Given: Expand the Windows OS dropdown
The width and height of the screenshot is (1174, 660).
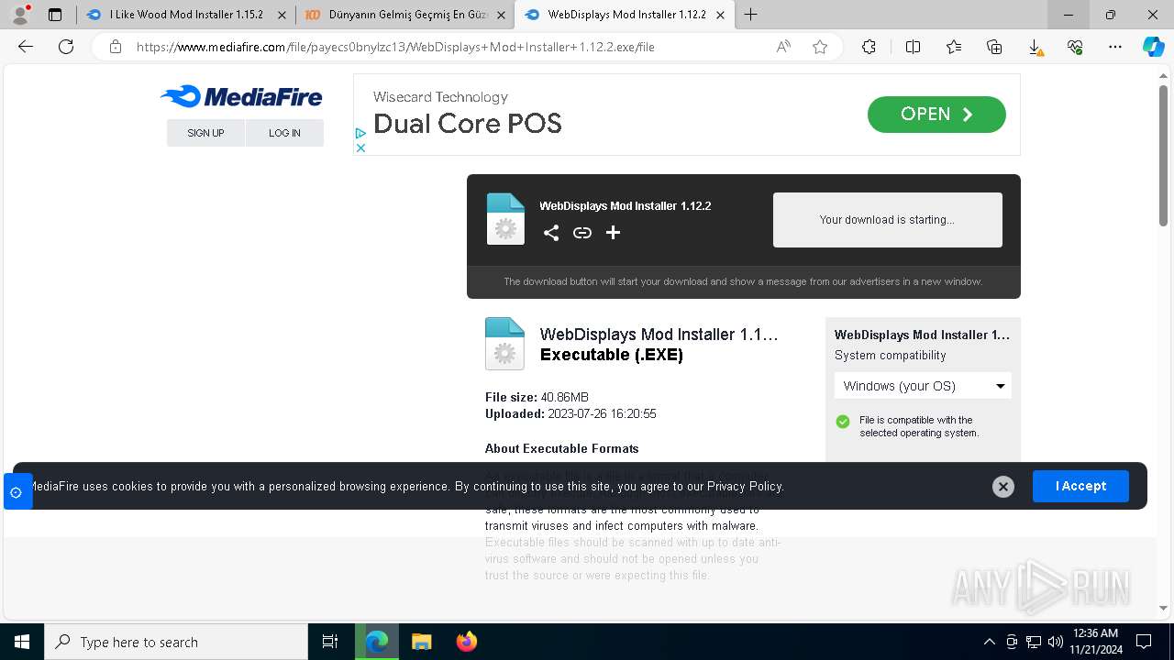Looking at the screenshot, I should click(x=923, y=386).
